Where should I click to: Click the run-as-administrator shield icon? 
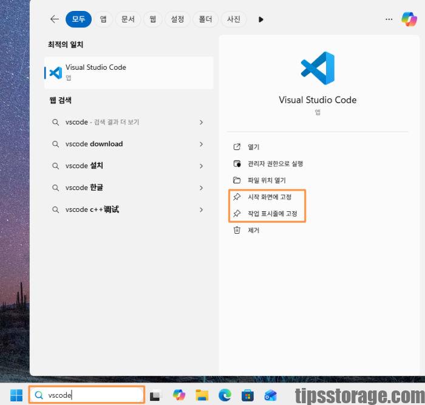click(x=237, y=164)
